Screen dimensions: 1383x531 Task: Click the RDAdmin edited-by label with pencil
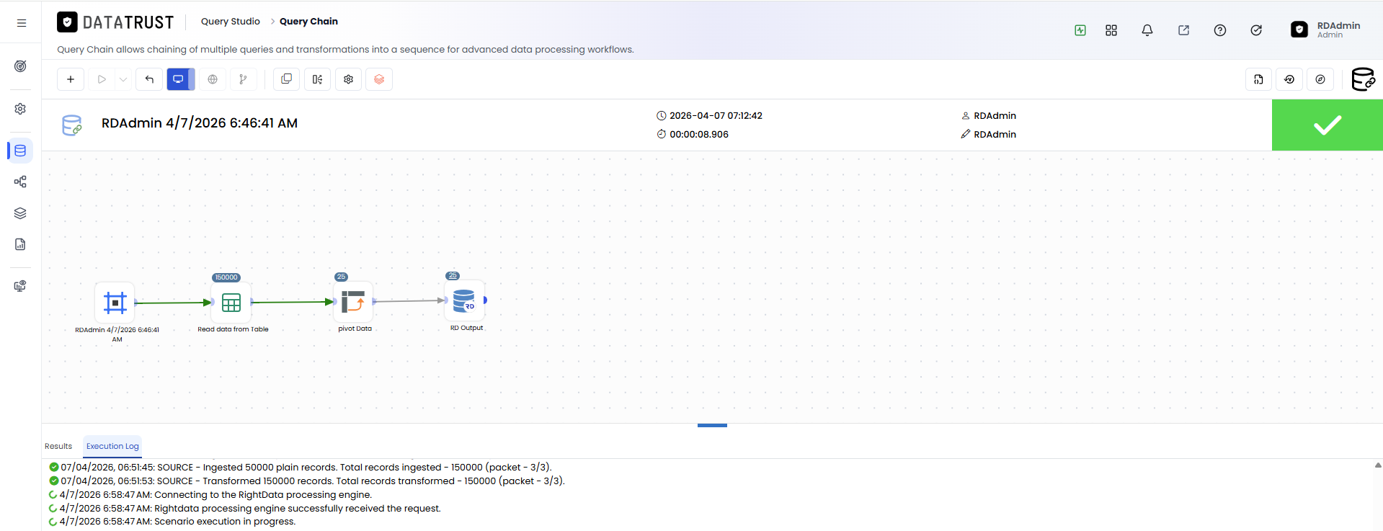coord(989,135)
